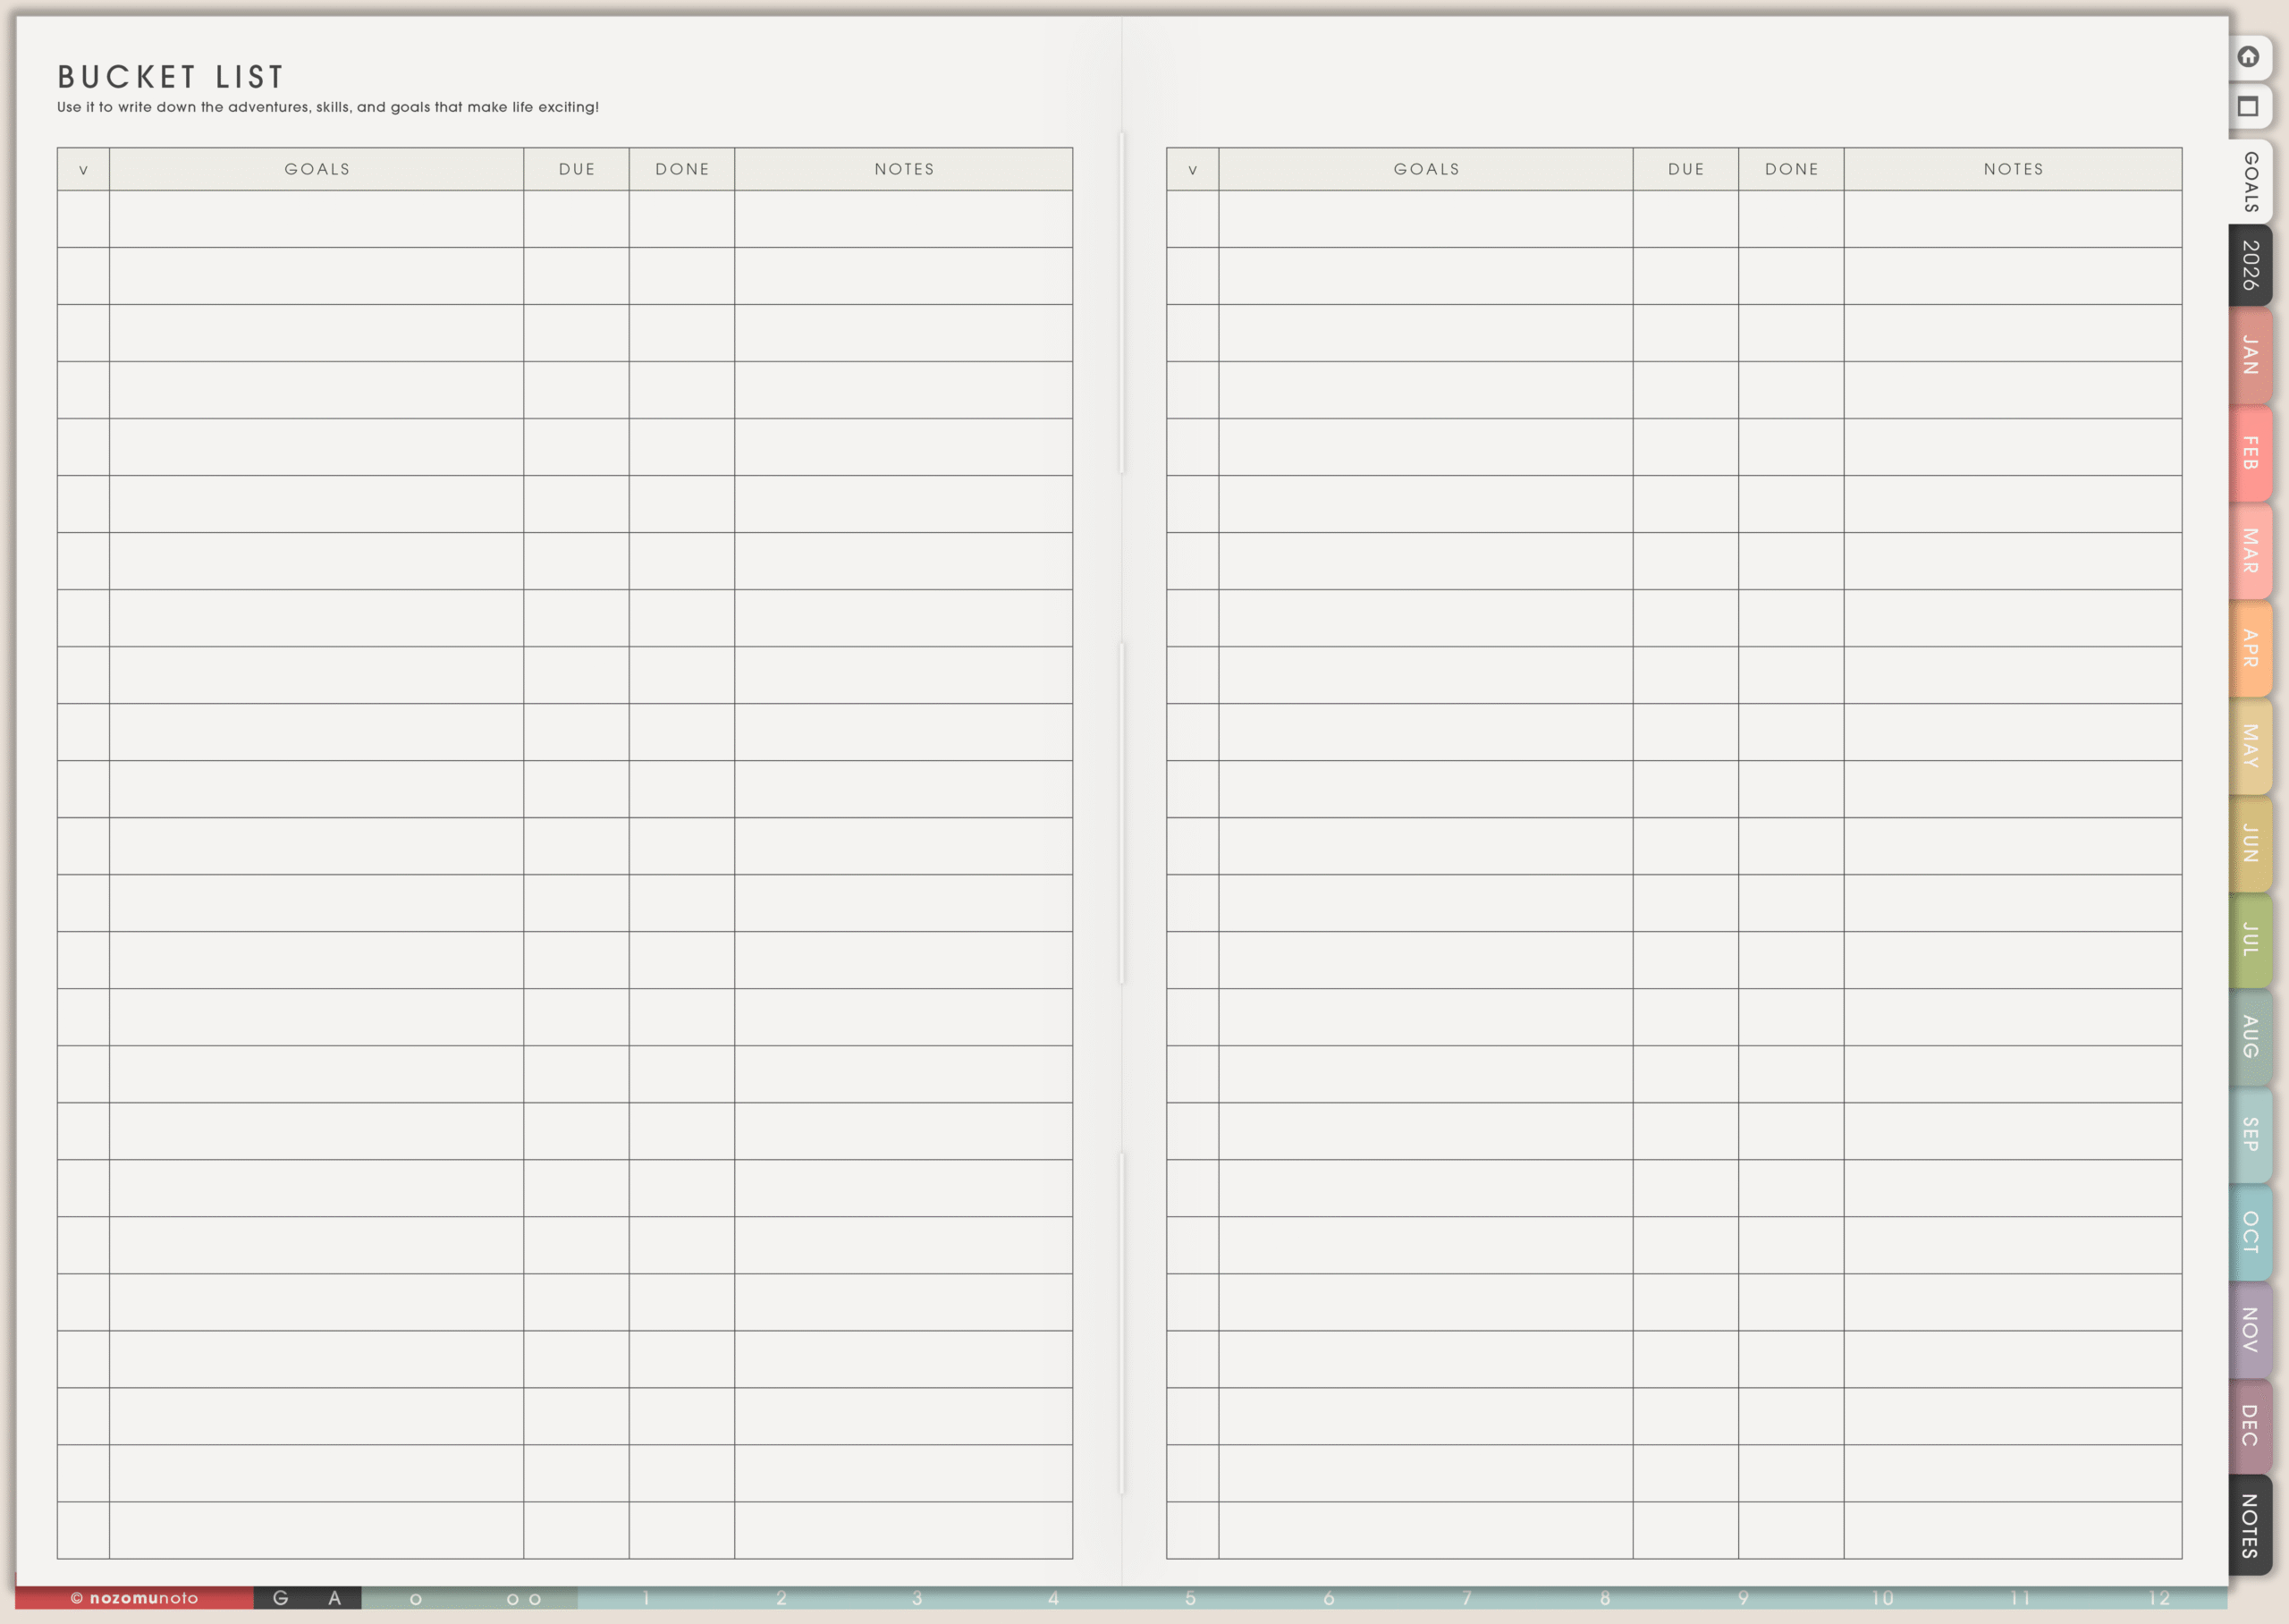This screenshot has width=2289, height=1624.
Task: Click the A button in bottom bar
Action: [334, 1598]
